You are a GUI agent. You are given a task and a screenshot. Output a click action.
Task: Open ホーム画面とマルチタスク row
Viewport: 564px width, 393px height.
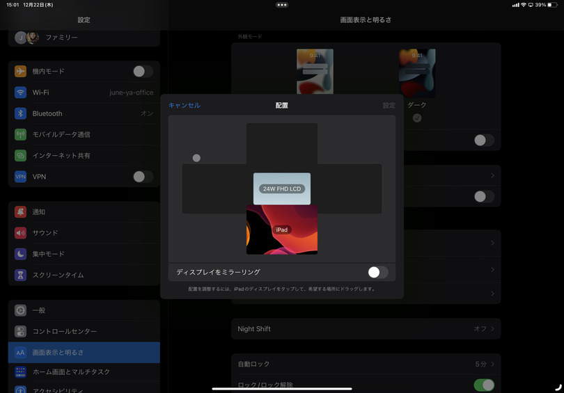[84, 372]
